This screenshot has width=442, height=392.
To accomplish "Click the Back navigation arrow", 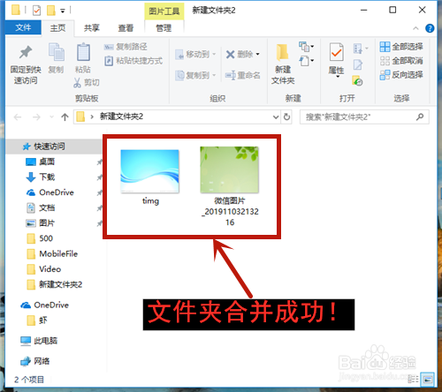I will 18,117.
